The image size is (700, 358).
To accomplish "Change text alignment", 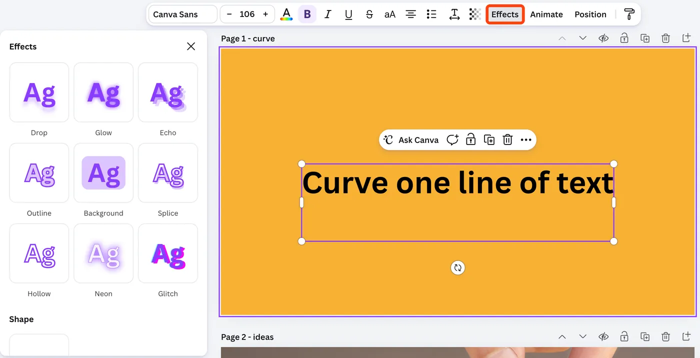I will tap(410, 14).
